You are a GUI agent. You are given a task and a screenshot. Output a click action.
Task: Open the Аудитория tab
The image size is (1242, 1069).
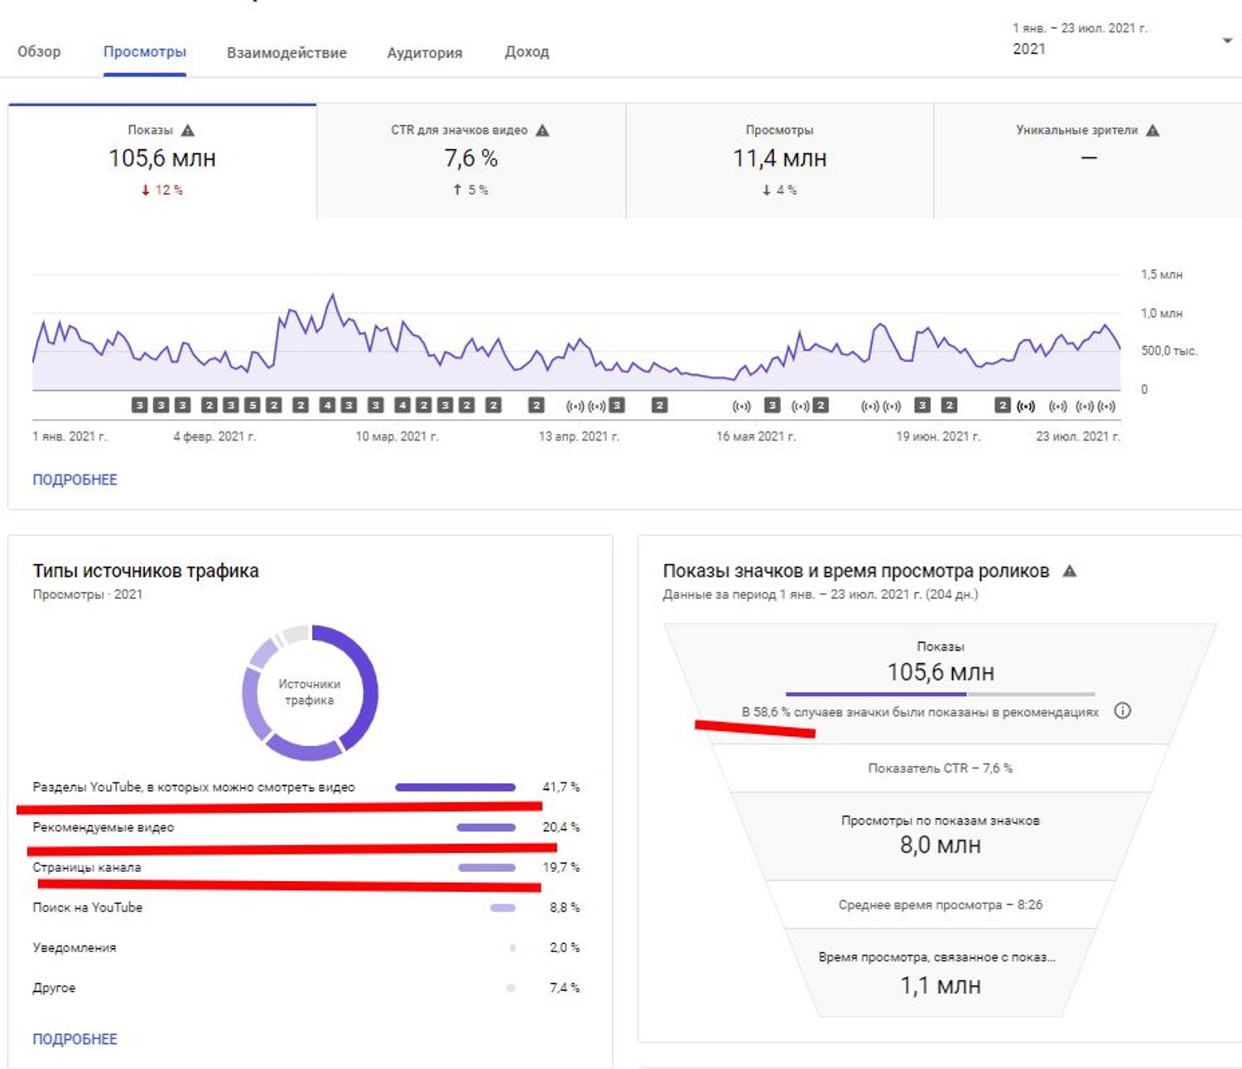point(425,52)
